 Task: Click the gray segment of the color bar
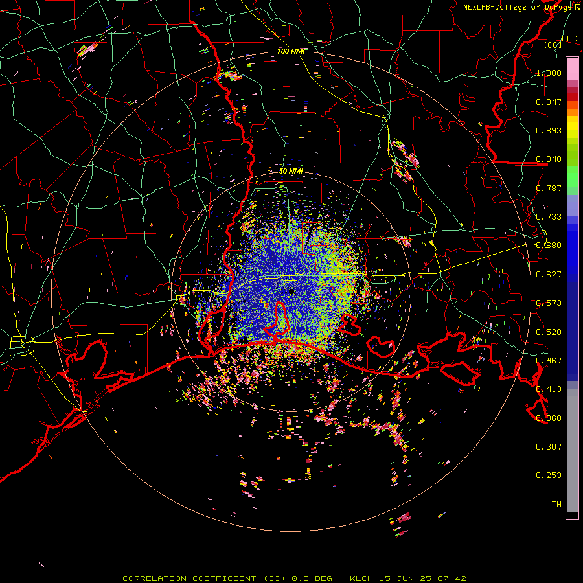(x=572, y=450)
